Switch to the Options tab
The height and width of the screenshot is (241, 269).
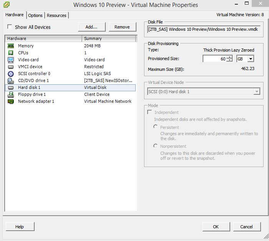pos(35,15)
